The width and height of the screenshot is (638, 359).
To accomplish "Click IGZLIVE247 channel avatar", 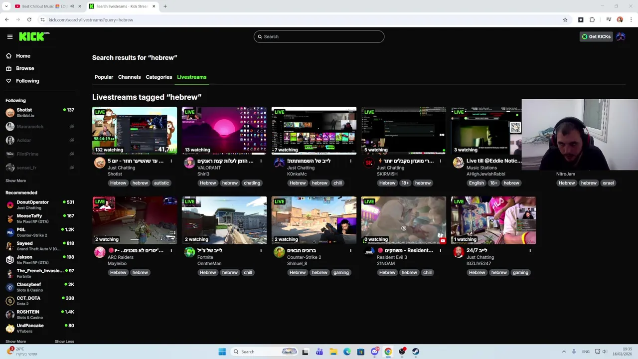I will pyautogui.click(x=459, y=252).
